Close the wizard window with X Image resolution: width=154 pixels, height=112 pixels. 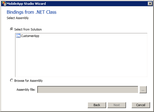click(x=150, y=4)
